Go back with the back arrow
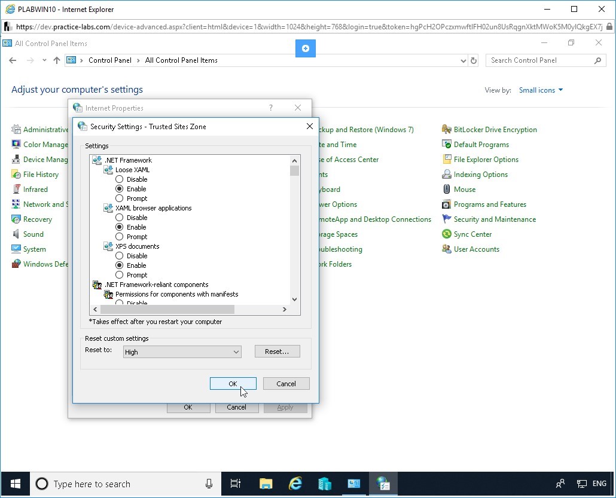 [13, 60]
